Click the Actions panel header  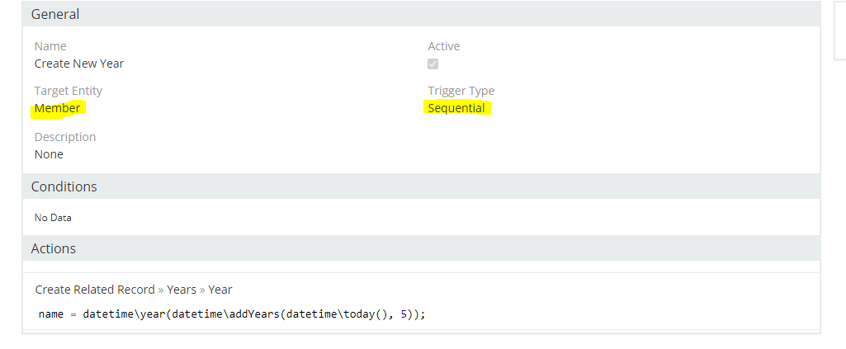54,248
